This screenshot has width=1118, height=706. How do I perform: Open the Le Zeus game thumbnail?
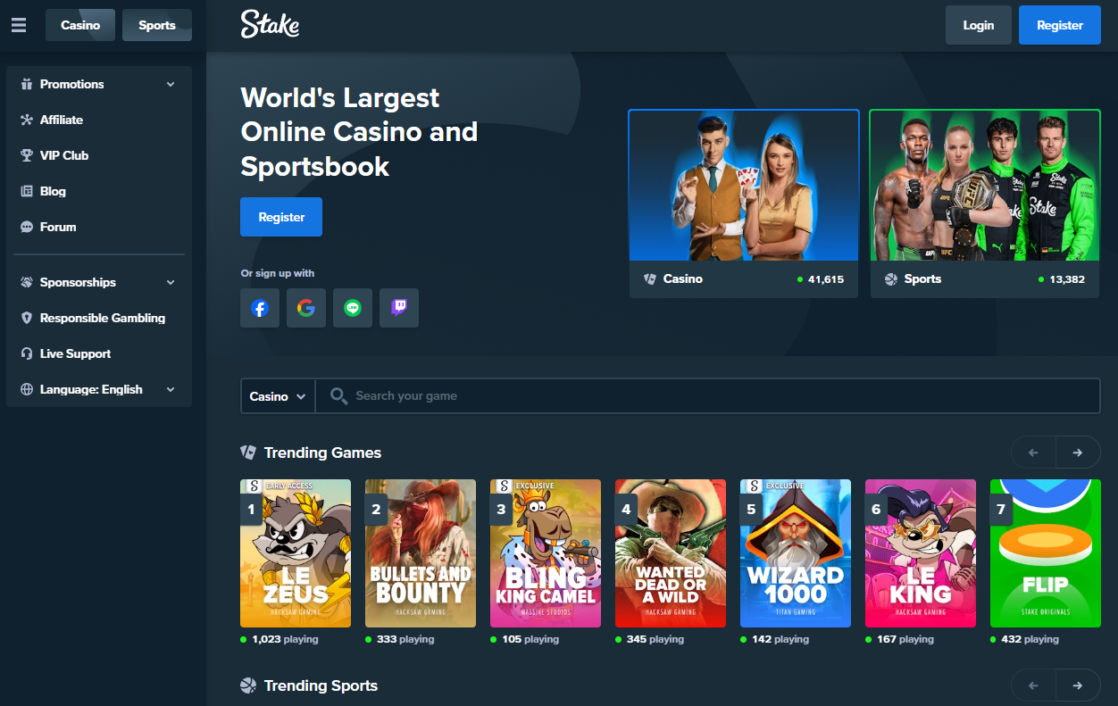(x=296, y=553)
